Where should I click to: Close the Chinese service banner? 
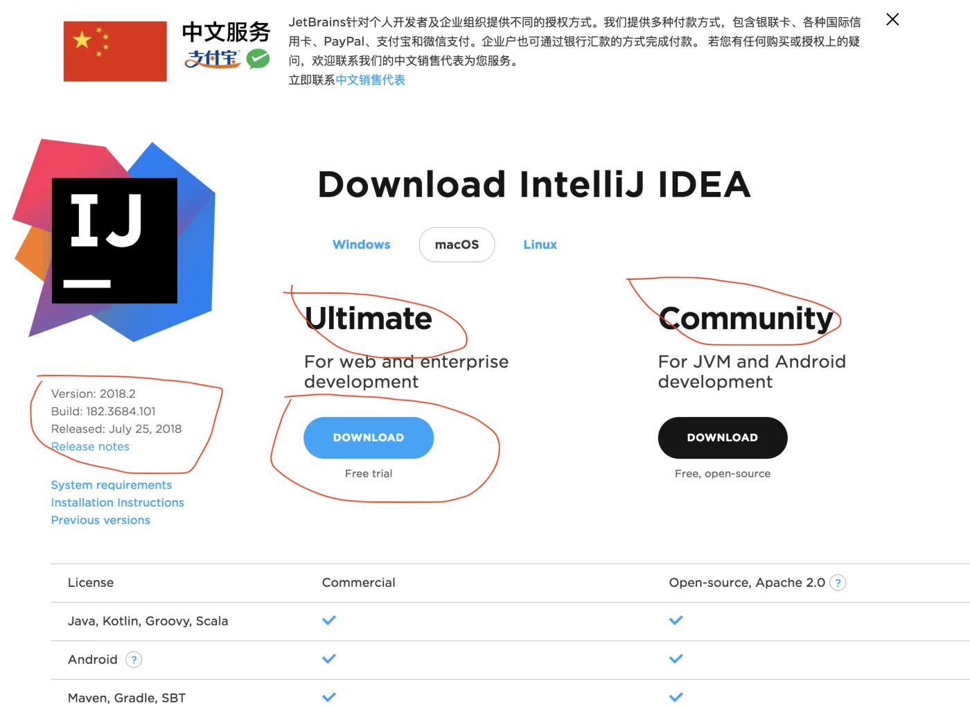[x=892, y=19]
